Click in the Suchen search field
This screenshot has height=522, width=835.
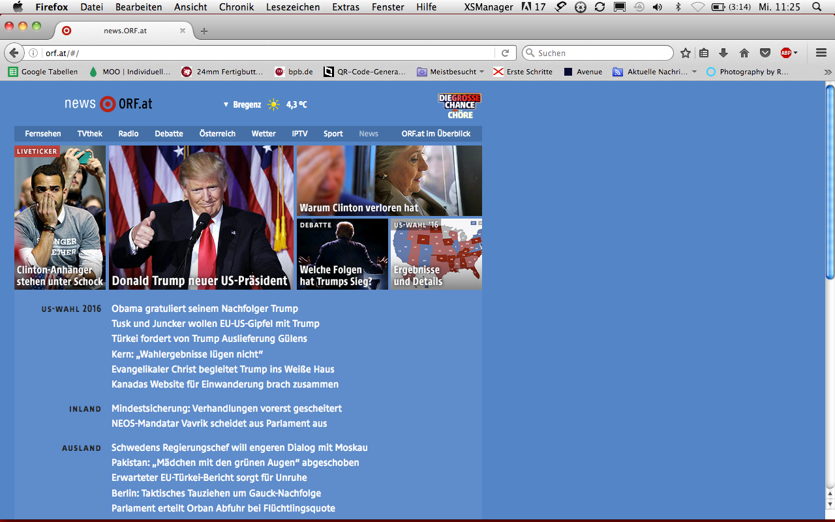pyautogui.click(x=597, y=53)
